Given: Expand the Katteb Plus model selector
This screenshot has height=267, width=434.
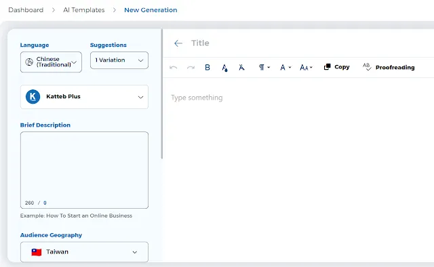Looking at the screenshot, I should tap(84, 97).
